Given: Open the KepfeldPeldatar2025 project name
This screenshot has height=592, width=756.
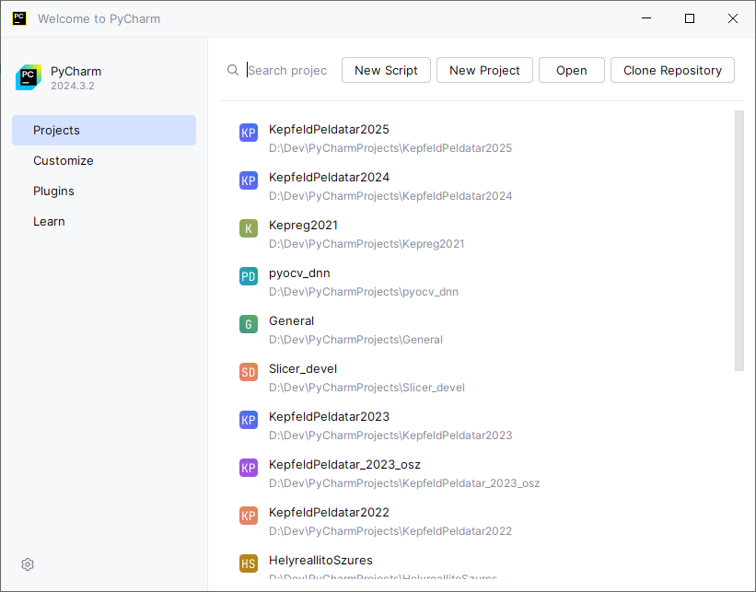Looking at the screenshot, I should point(329,129).
